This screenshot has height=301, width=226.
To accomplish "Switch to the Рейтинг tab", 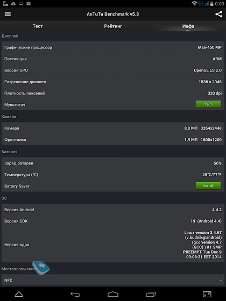I will 113,26.
